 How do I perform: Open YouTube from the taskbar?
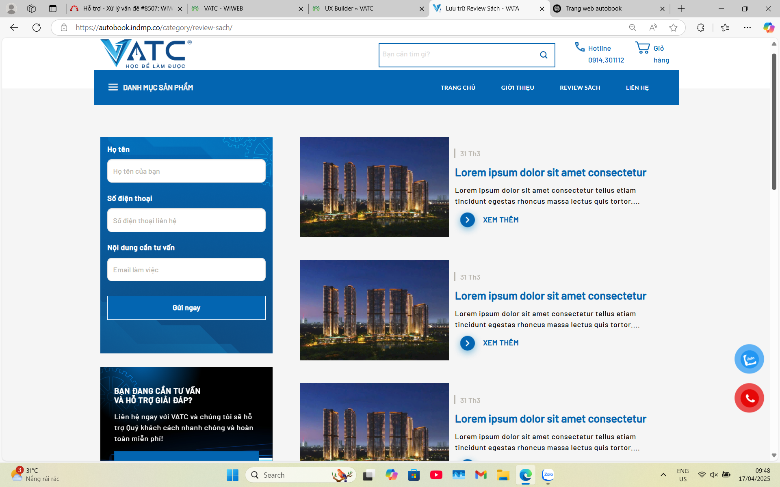(436, 475)
